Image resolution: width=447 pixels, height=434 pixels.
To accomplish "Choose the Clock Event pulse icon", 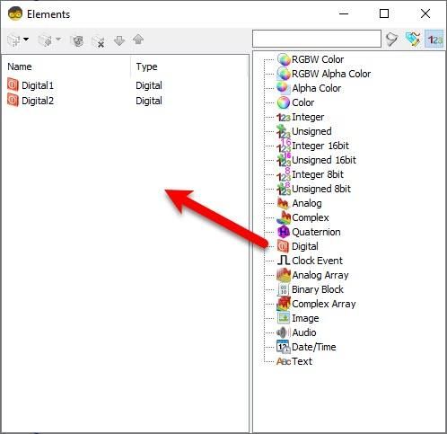I will pos(284,261).
